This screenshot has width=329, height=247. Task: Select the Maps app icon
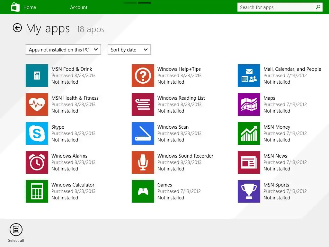249,105
